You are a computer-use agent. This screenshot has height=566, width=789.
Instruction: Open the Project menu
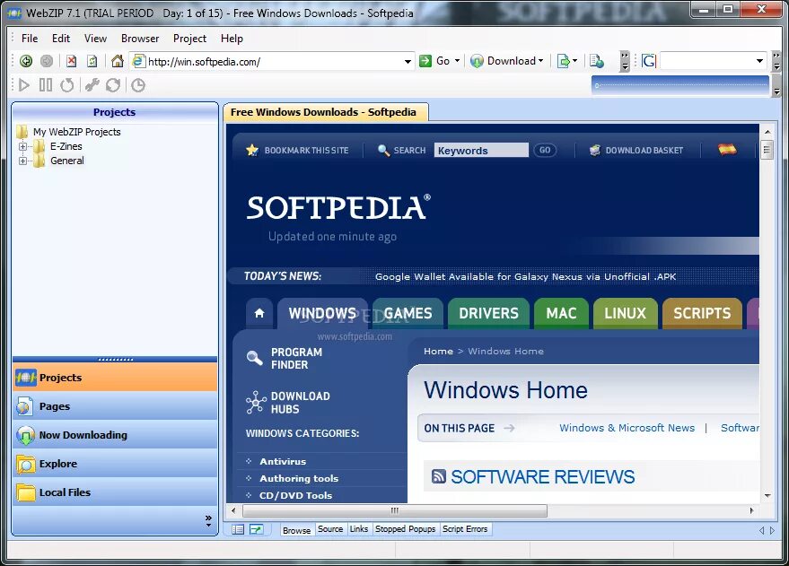point(189,39)
